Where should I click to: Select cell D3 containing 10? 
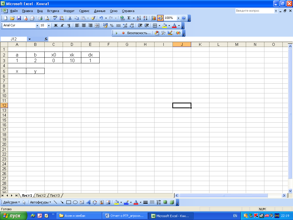click(x=72, y=60)
